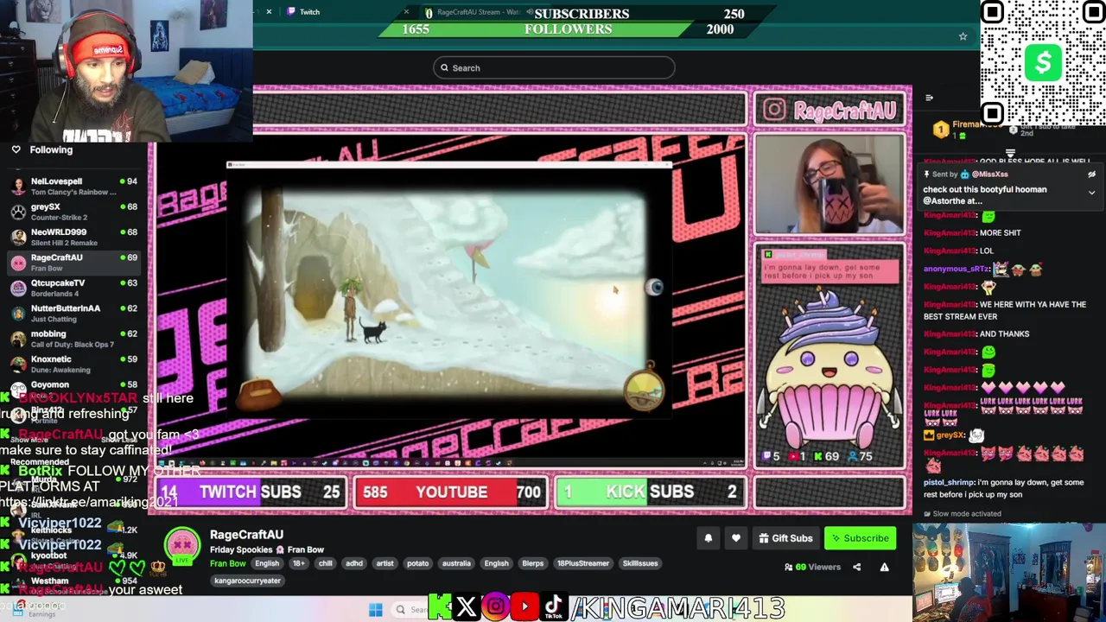This screenshot has height=622, width=1106.
Task: Click the SkillIssues tag
Action: coord(640,563)
